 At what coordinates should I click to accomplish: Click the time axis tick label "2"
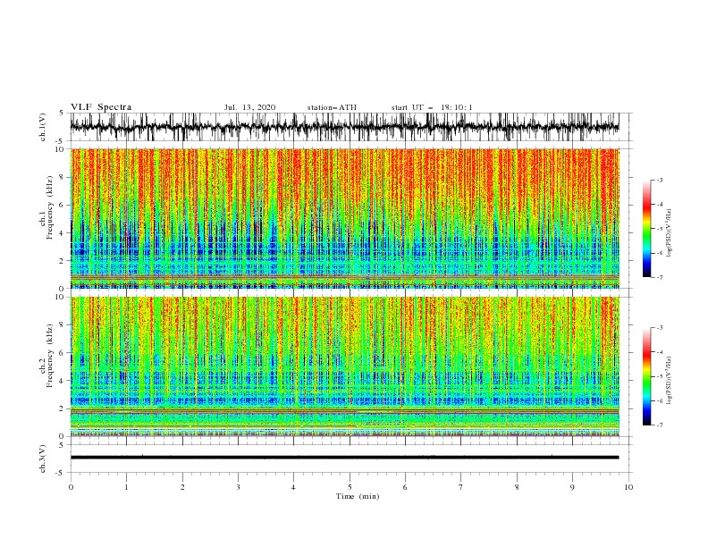[x=182, y=487]
